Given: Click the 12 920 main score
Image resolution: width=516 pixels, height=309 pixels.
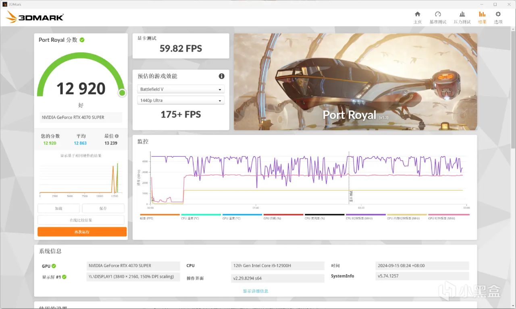Looking at the screenshot, I should point(81,89).
